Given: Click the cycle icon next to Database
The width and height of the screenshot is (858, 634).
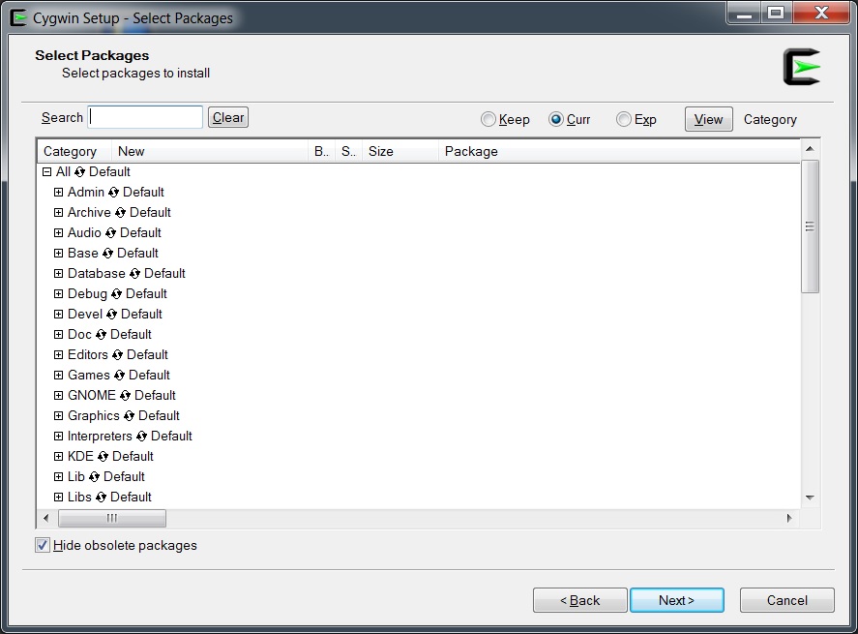Looking at the screenshot, I should [x=134, y=273].
